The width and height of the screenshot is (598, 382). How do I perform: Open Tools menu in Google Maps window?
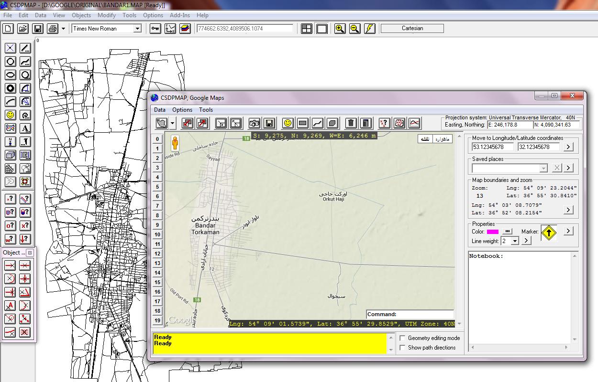pos(206,110)
